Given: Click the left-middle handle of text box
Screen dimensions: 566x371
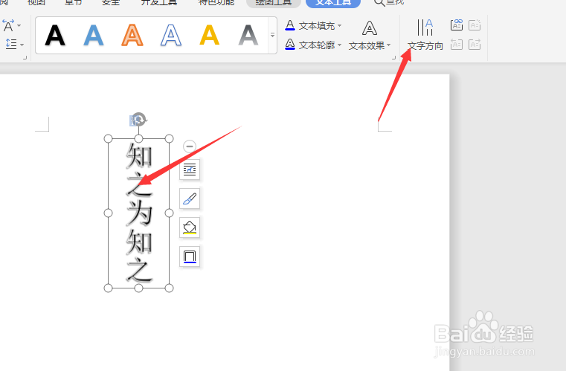Looking at the screenshot, I should coord(108,213).
